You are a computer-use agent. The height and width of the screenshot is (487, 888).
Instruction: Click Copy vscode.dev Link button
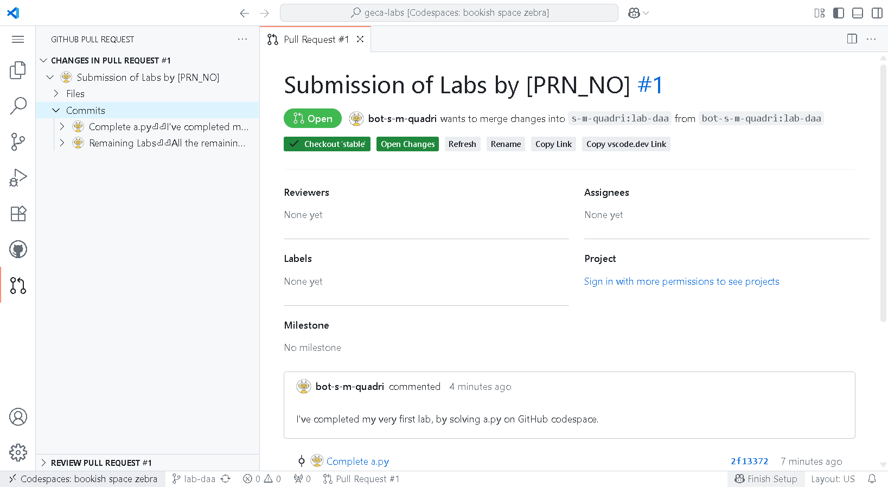pos(626,144)
